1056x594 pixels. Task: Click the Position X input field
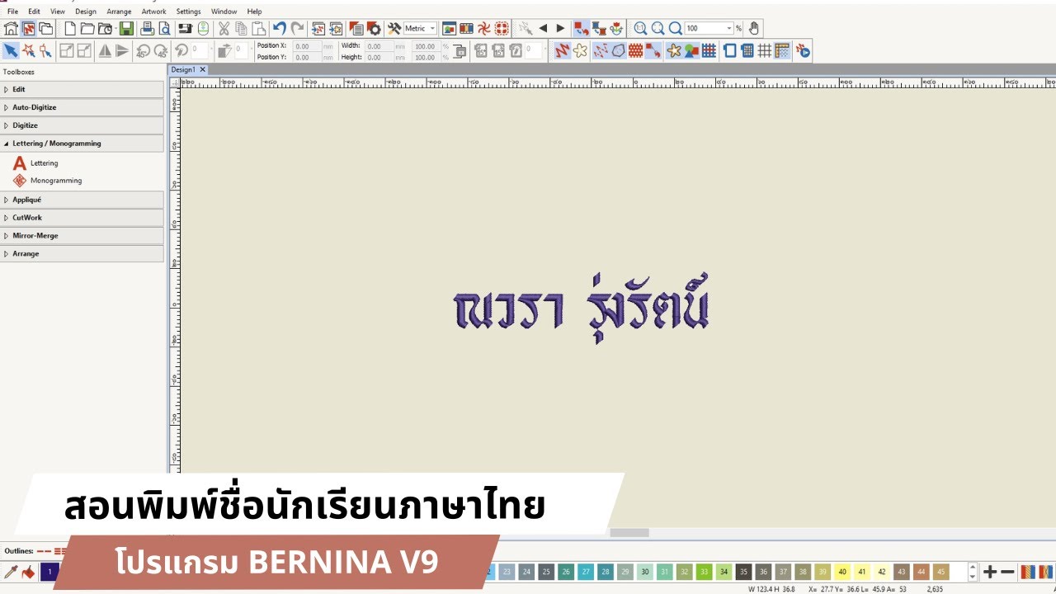click(x=308, y=47)
